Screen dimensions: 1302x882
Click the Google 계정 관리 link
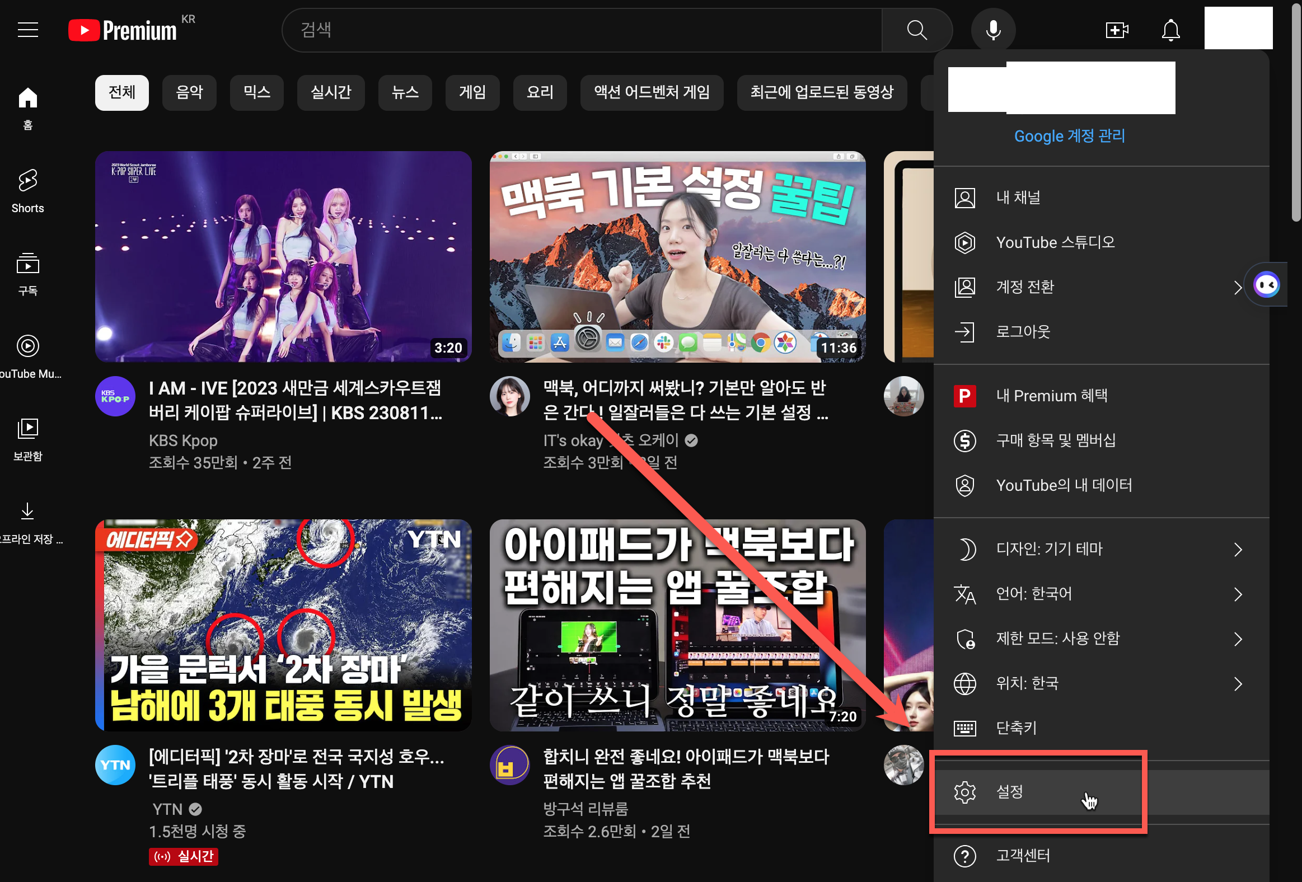(1069, 135)
